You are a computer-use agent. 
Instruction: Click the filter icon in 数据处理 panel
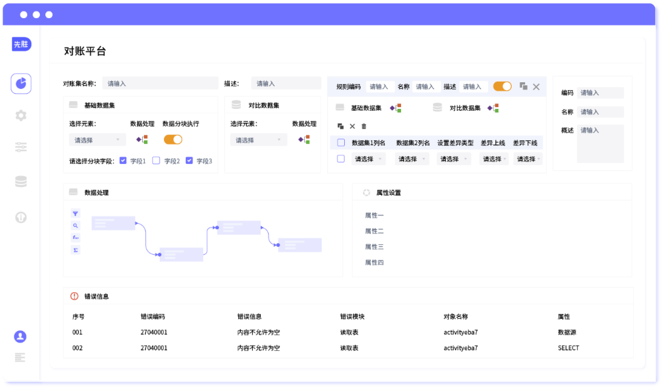click(76, 213)
